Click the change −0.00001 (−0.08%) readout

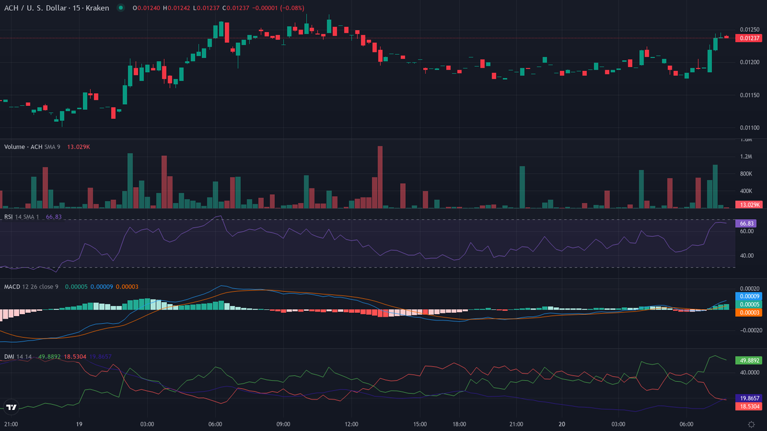click(277, 8)
